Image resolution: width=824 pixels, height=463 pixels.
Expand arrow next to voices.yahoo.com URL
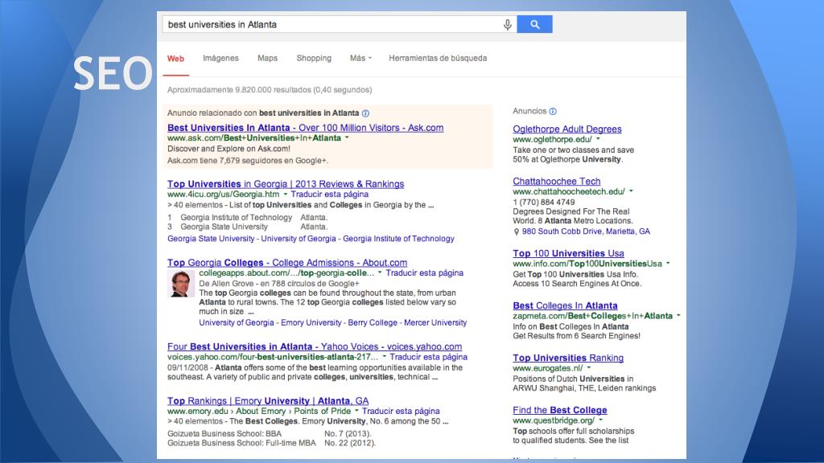point(384,357)
